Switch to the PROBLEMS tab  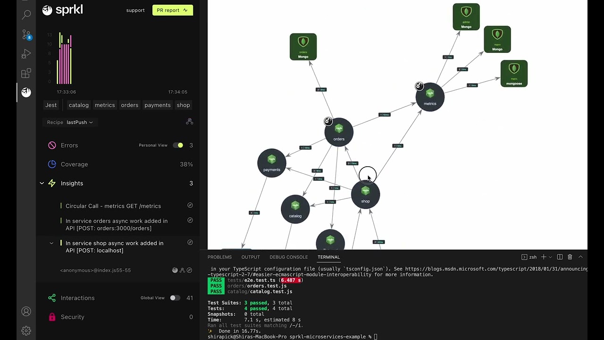click(219, 257)
